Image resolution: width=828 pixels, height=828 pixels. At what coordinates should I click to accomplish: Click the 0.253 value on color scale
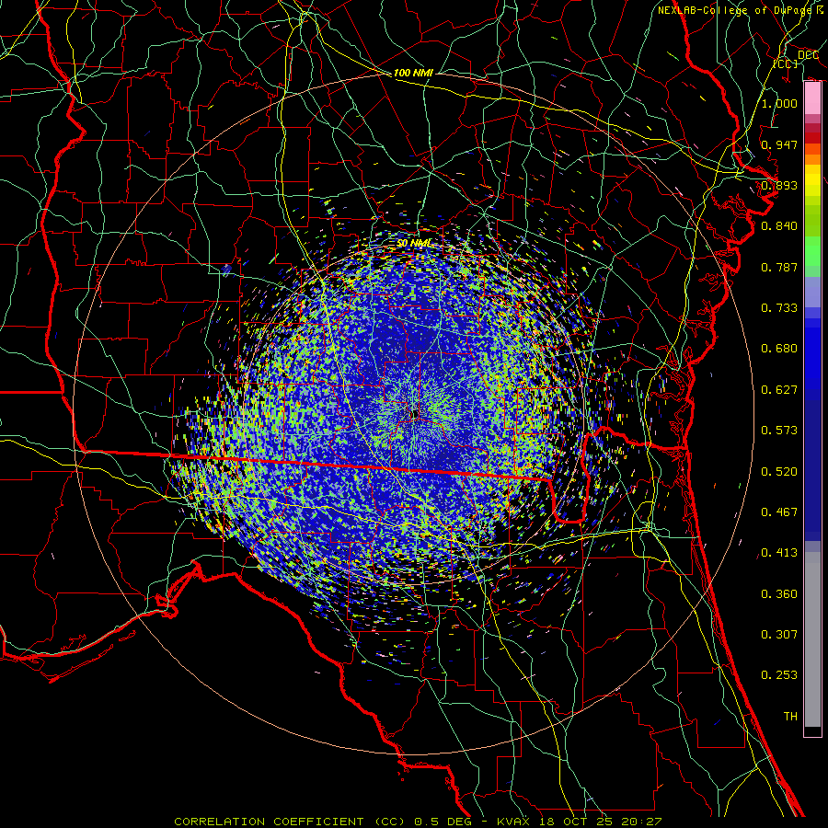[x=779, y=675]
